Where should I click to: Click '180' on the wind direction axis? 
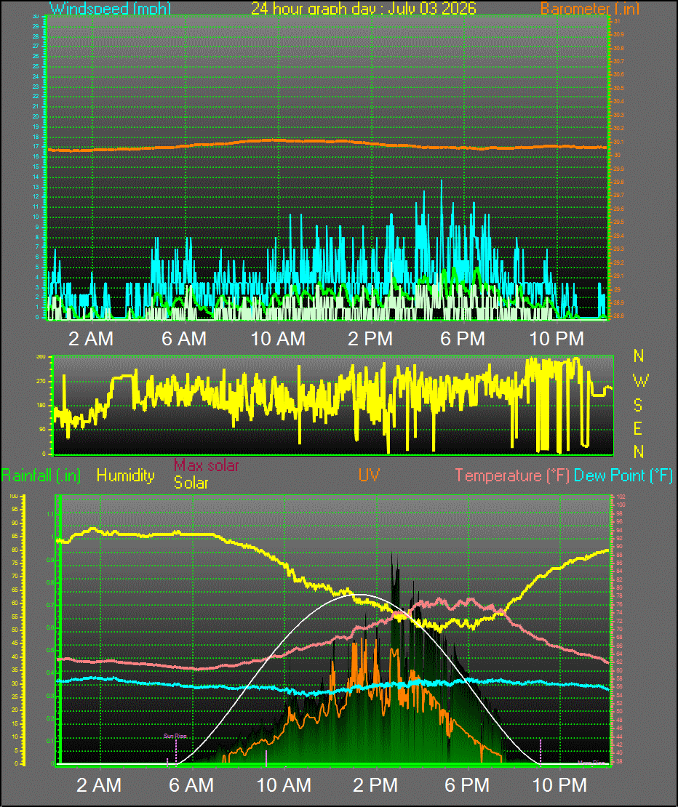tap(41, 405)
